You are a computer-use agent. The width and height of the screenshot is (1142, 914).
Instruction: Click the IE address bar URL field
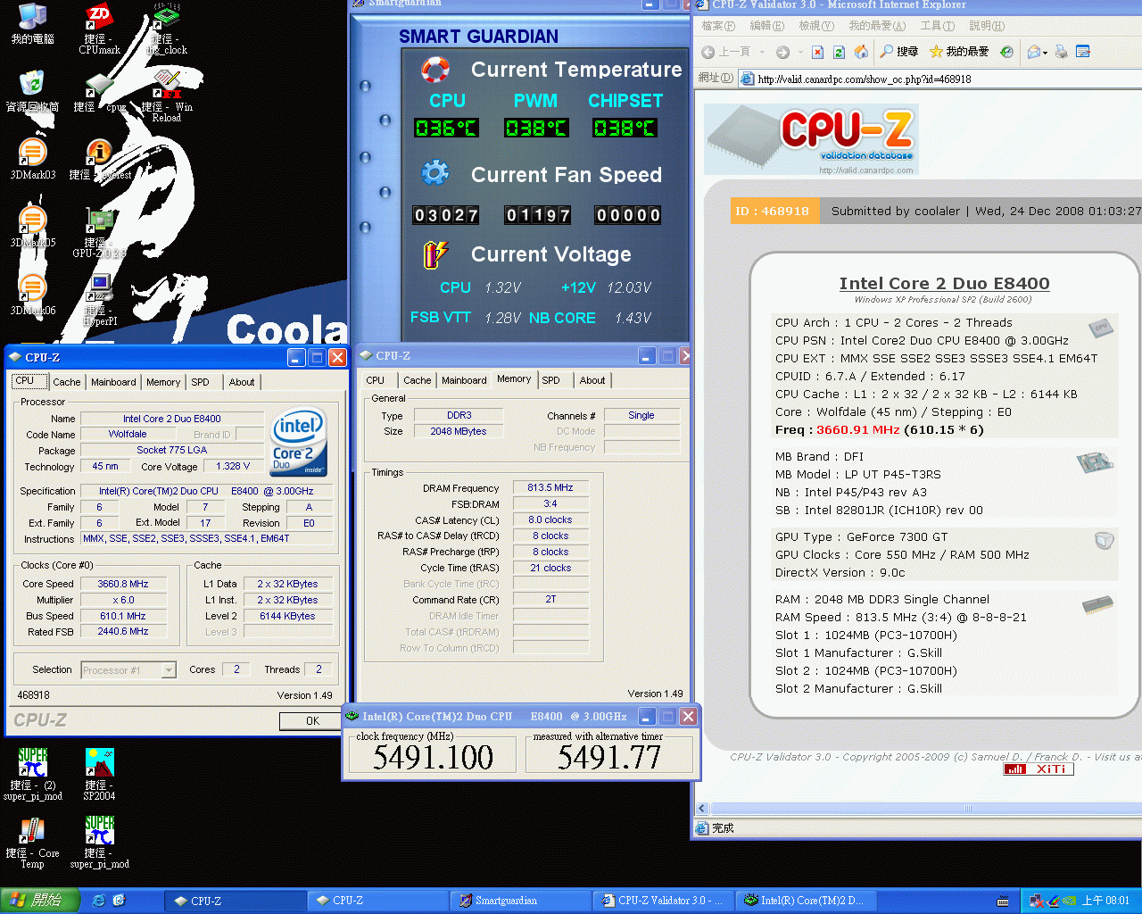(x=942, y=79)
